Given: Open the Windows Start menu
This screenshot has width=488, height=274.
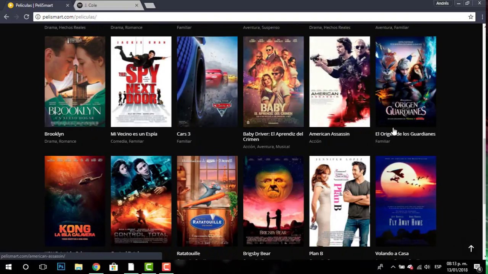Looking at the screenshot, I should click(8, 267).
